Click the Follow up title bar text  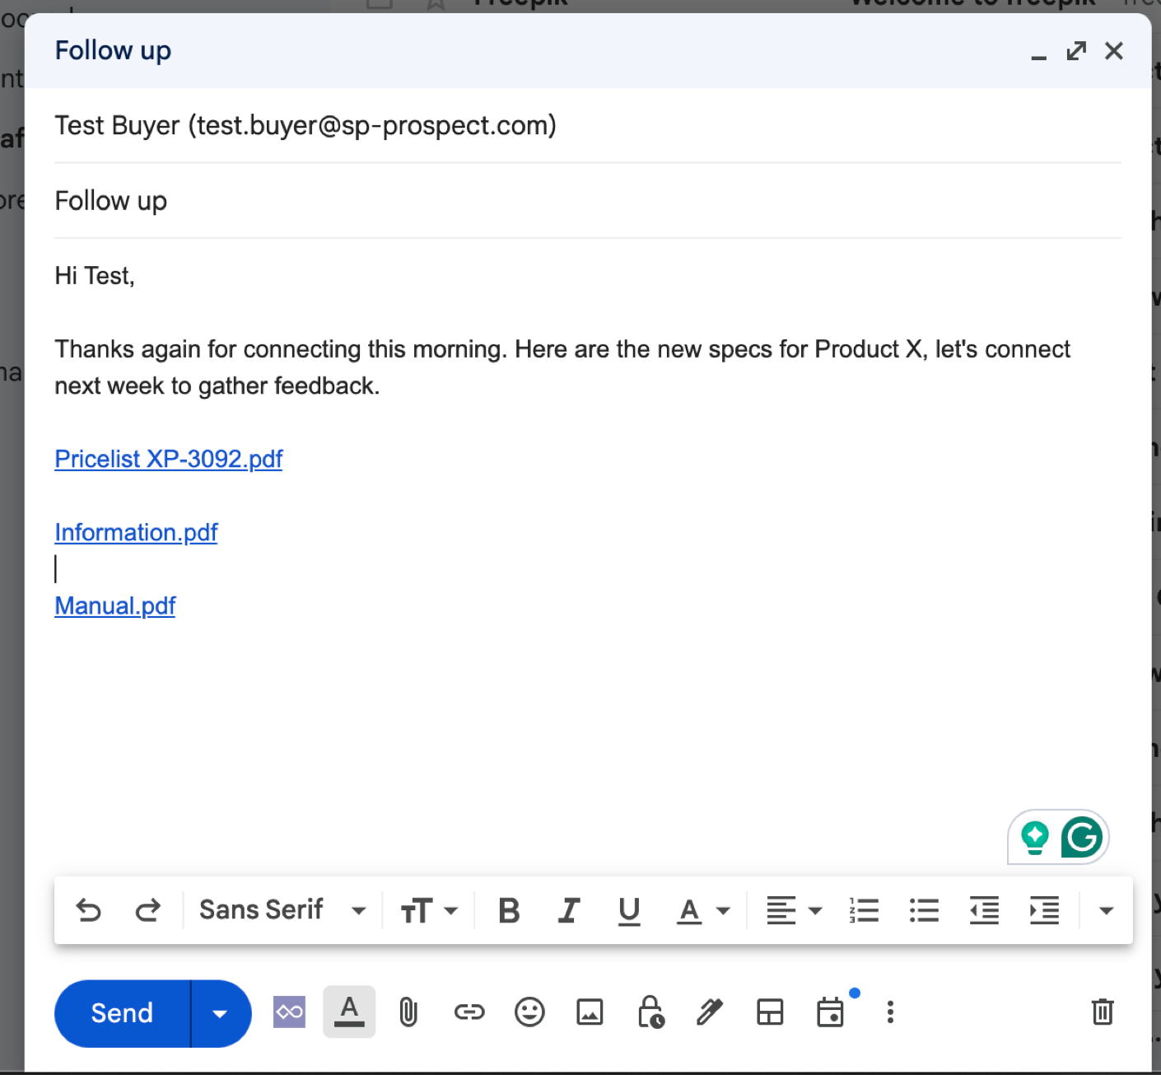(113, 51)
